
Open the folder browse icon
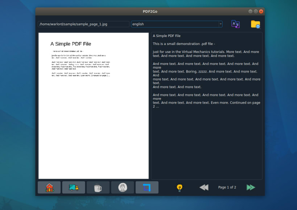pos(256,24)
